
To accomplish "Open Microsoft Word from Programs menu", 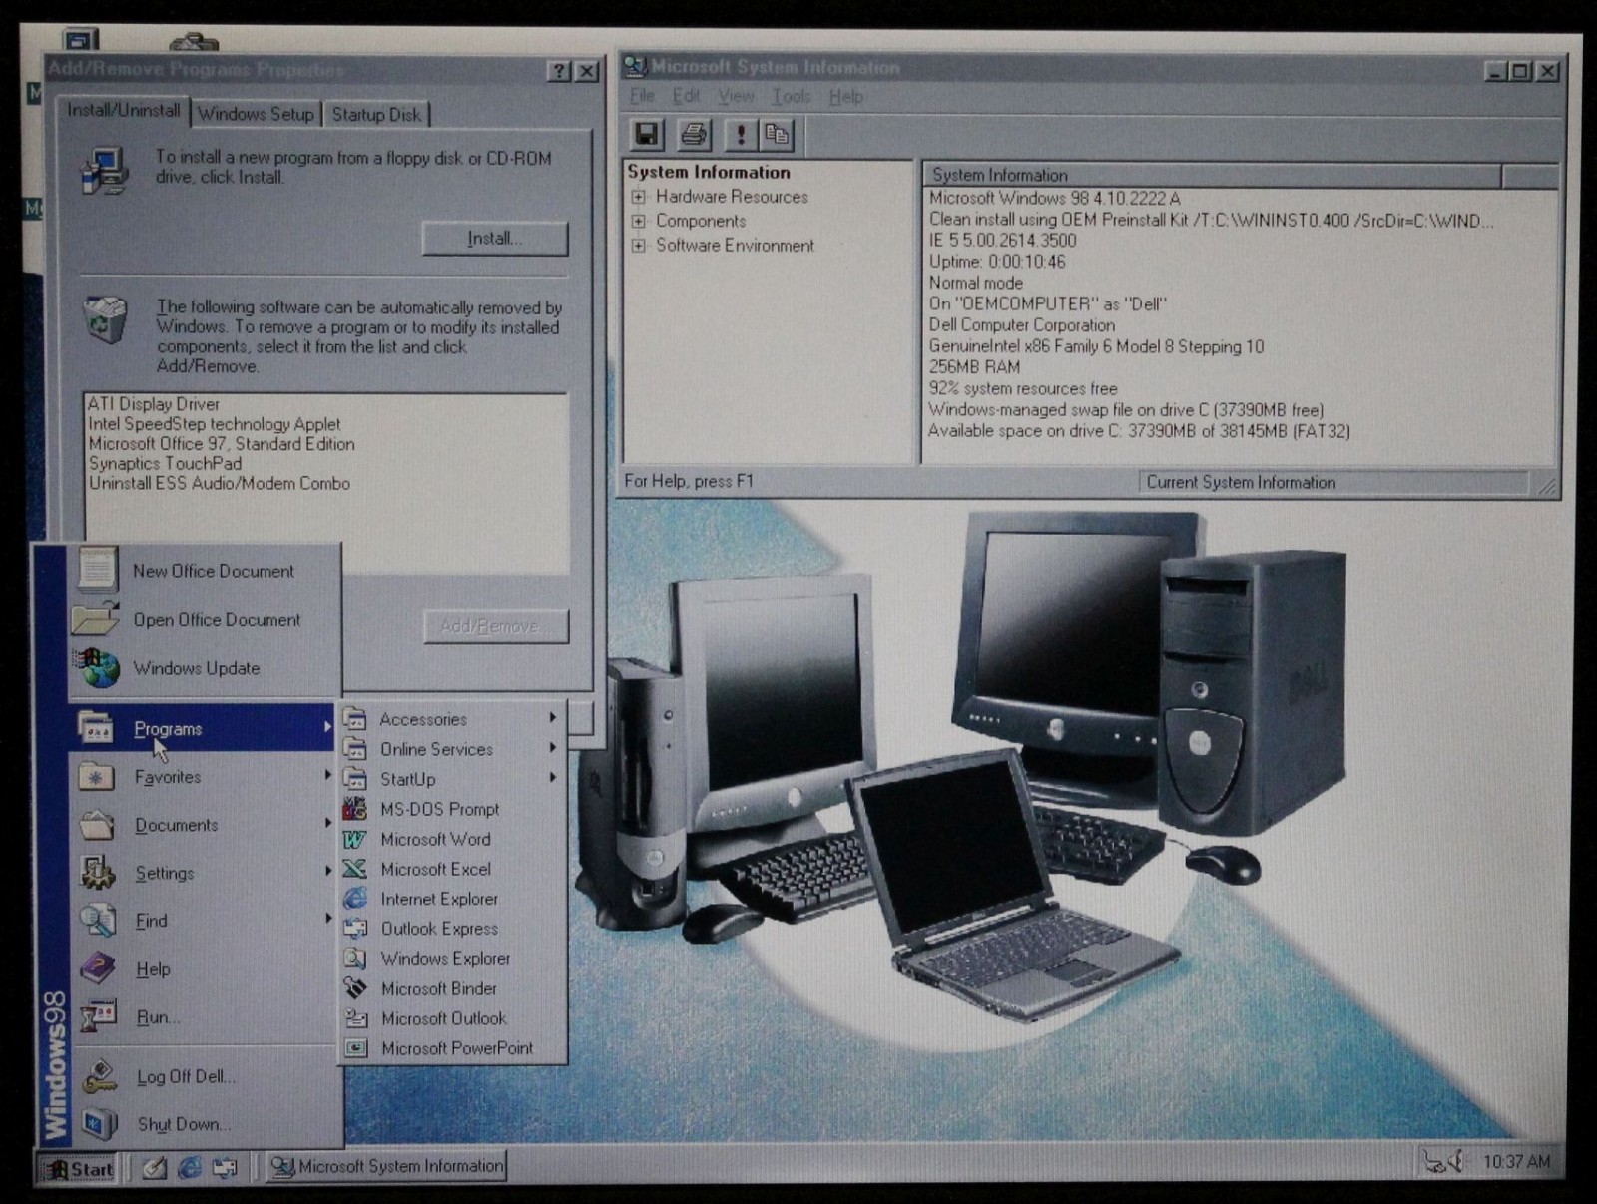I will pyautogui.click(x=436, y=839).
